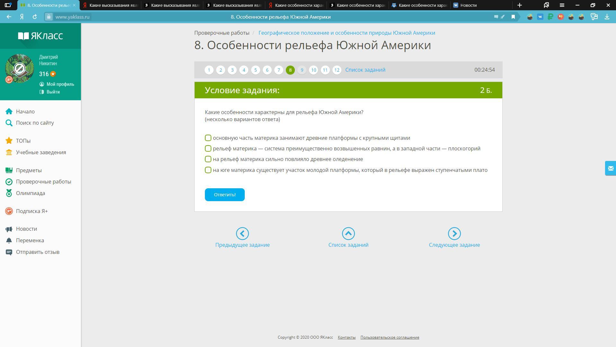
Task: Open 'Новости' in sidebar
Action: coord(21,229)
